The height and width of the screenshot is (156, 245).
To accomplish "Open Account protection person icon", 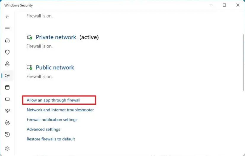I will [x=7, y=64].
